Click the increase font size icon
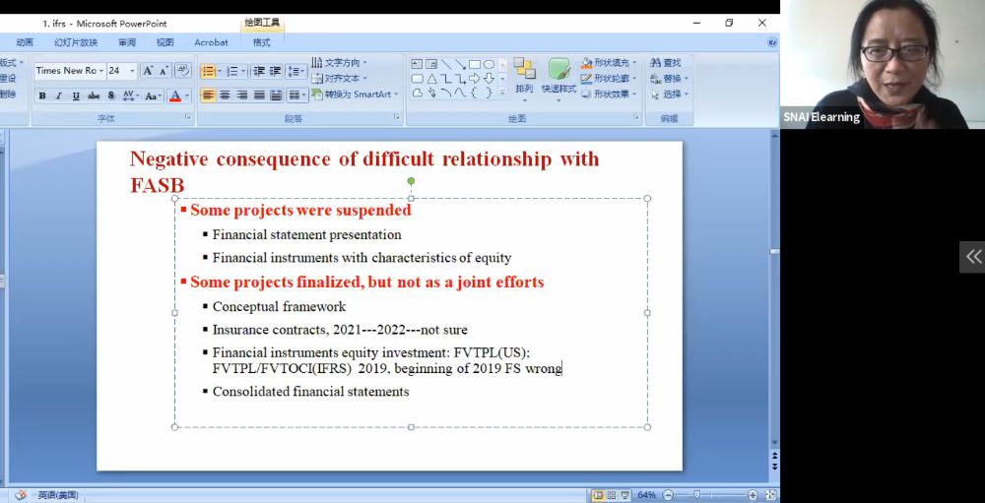 tap(148, 71)
